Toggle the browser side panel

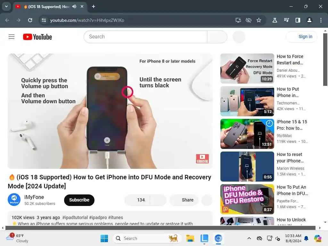pos(298,20)
